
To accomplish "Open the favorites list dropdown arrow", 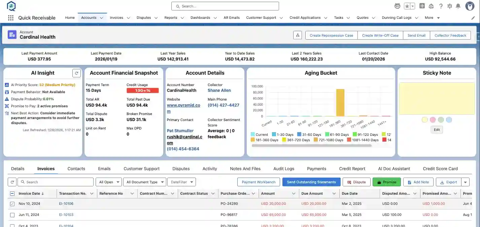I will [x=413, y=6].
